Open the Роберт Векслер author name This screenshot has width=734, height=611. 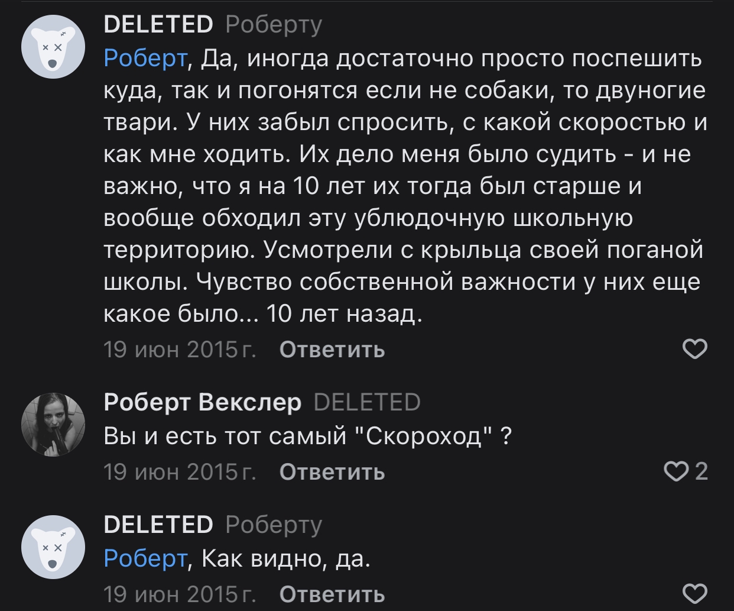(x=202, y=402)
